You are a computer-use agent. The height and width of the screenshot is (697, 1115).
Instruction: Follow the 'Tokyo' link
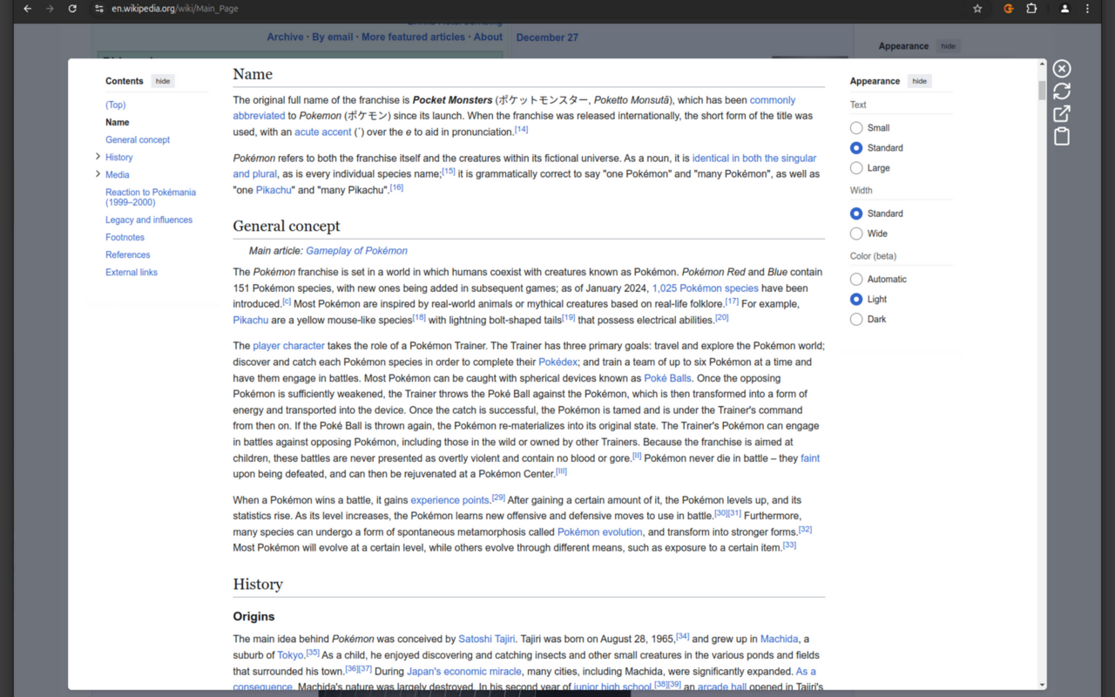(x=291, y=655)
